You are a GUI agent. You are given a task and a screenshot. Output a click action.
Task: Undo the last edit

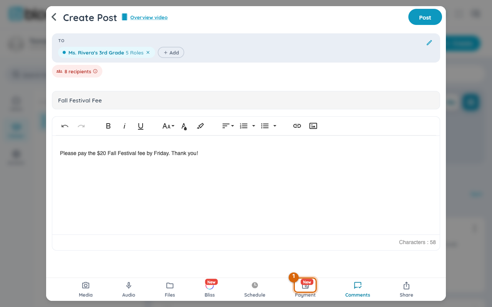(65, 126)
